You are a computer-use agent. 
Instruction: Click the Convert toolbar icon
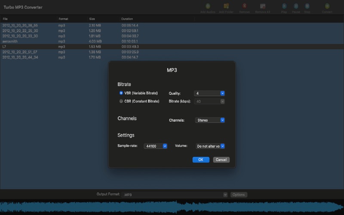point(327,6)
